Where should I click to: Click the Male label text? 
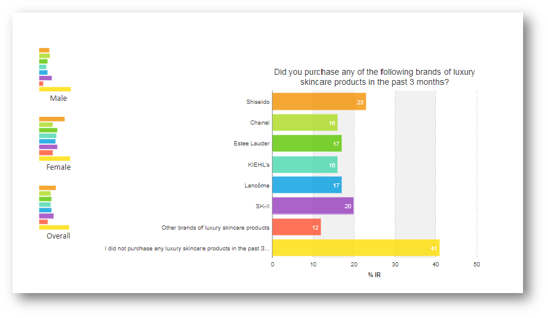coord(58,98)
